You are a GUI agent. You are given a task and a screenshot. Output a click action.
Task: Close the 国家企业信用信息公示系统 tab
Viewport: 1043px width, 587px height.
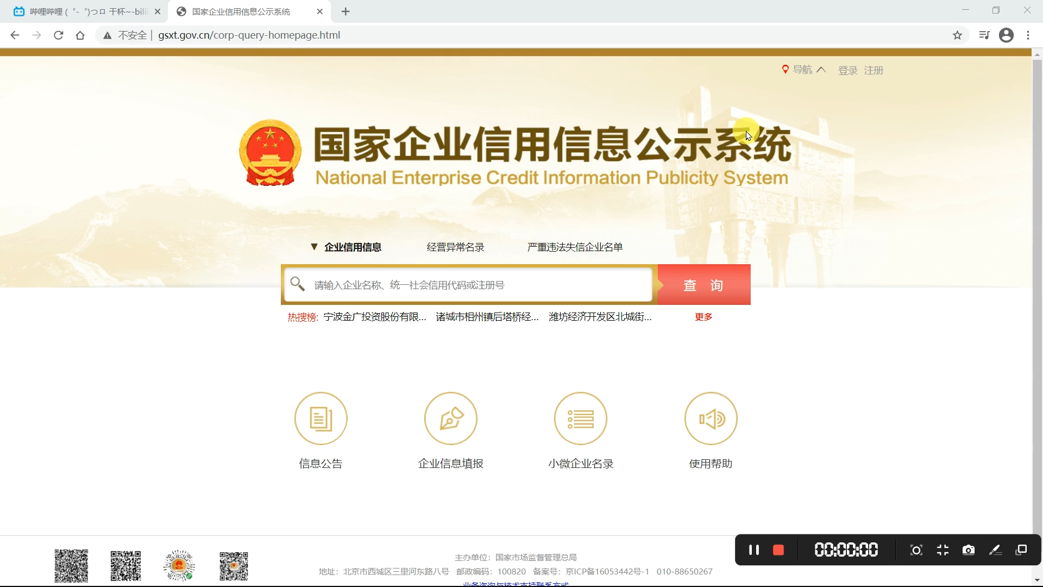coord(320,11)
